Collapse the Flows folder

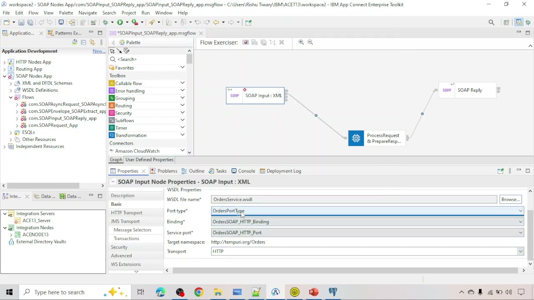(11, 97)
